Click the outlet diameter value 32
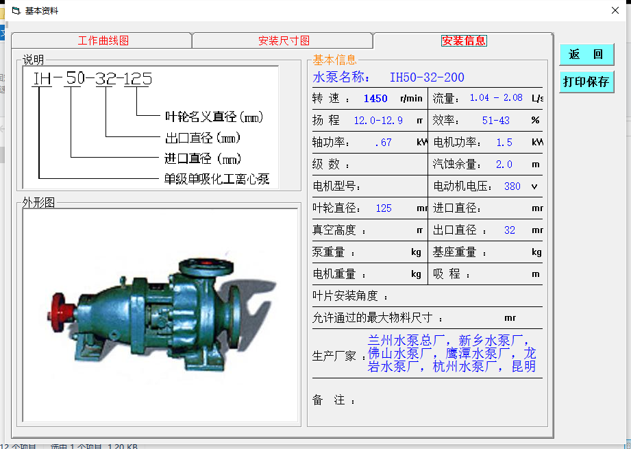 tap(510, 230)
